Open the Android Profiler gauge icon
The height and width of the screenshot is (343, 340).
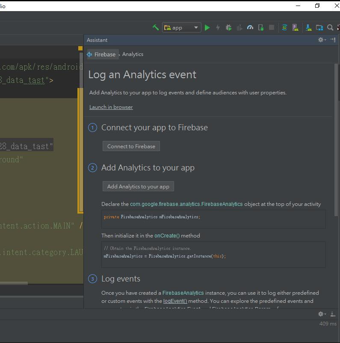pyautogui.click(x=250, y=28)
